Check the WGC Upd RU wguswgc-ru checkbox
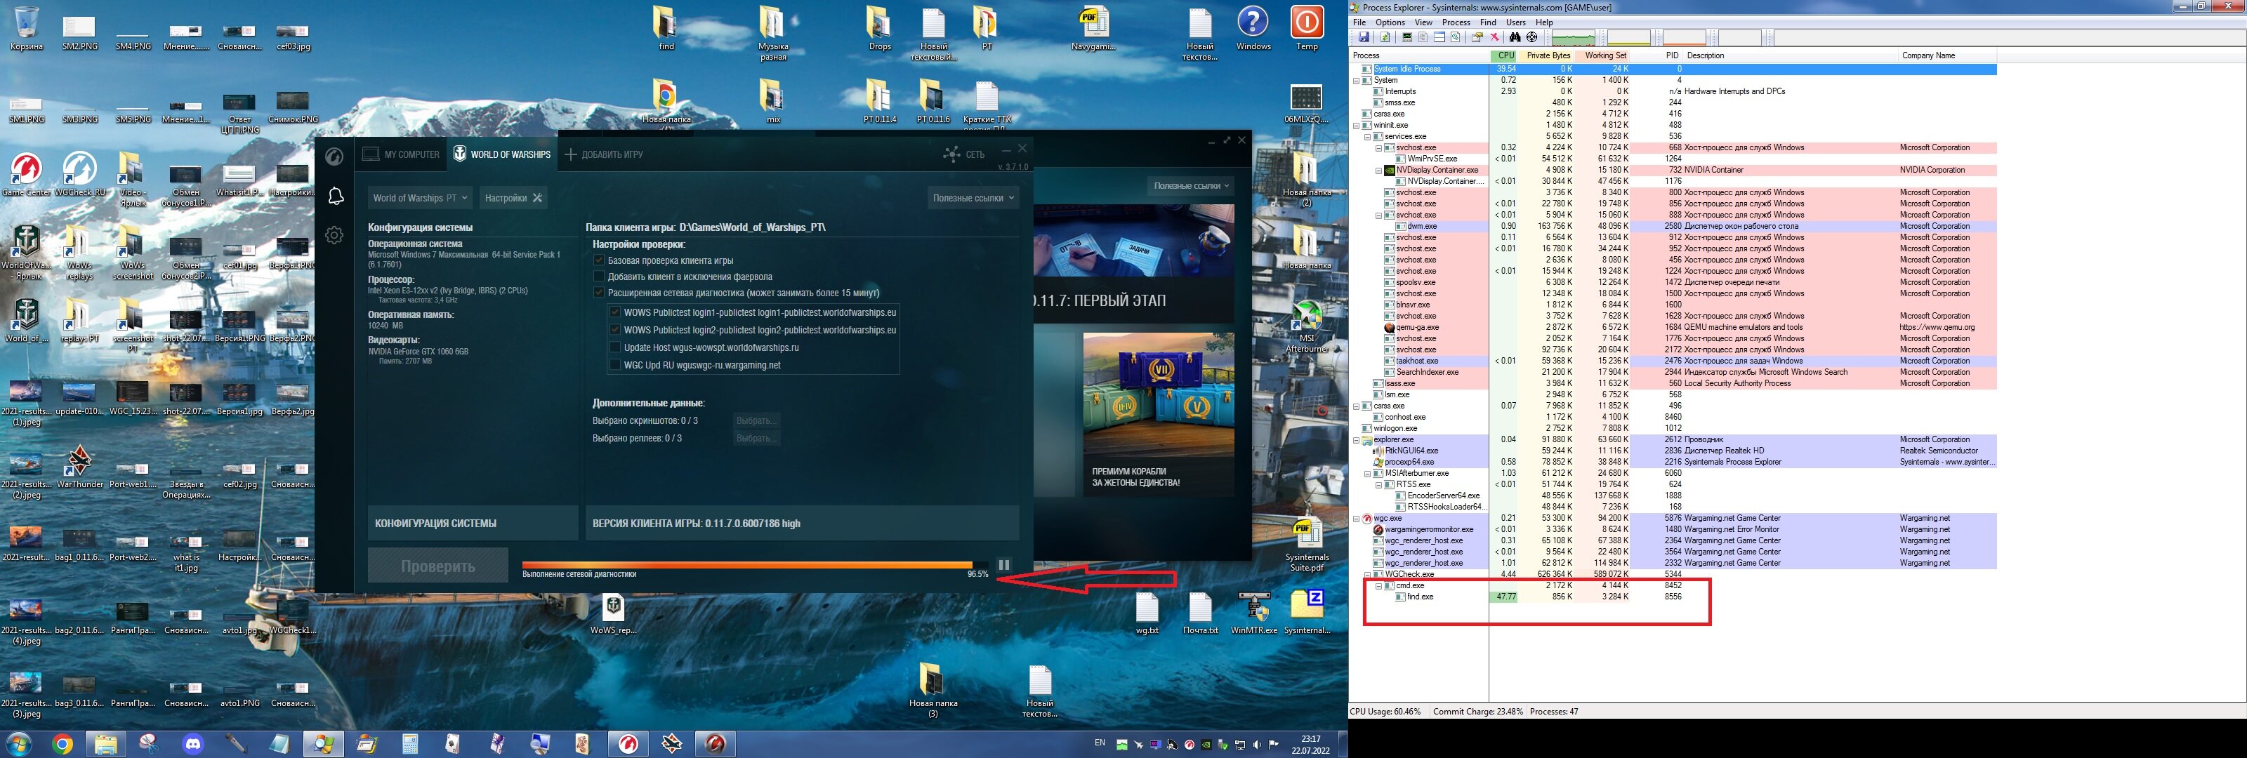 click(x=615, y=364)
